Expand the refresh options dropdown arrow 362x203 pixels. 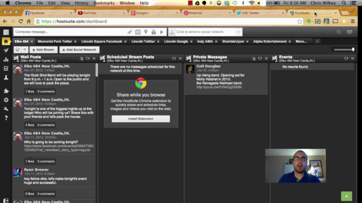click(x=25, y=50)
